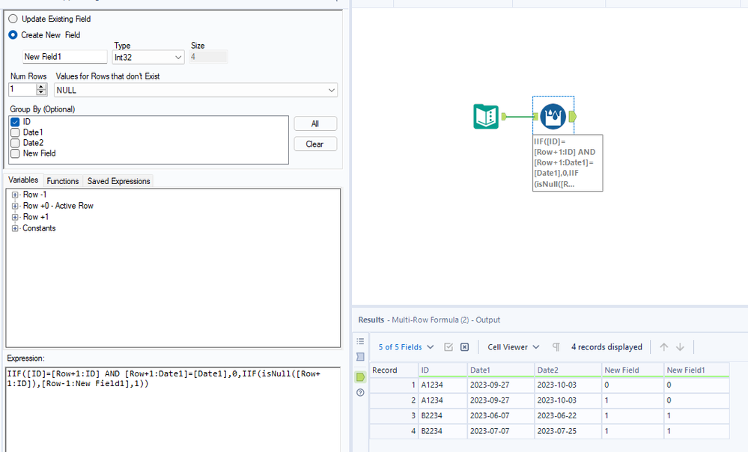Switch to the Saved Expressions tab

click(119, 181)
